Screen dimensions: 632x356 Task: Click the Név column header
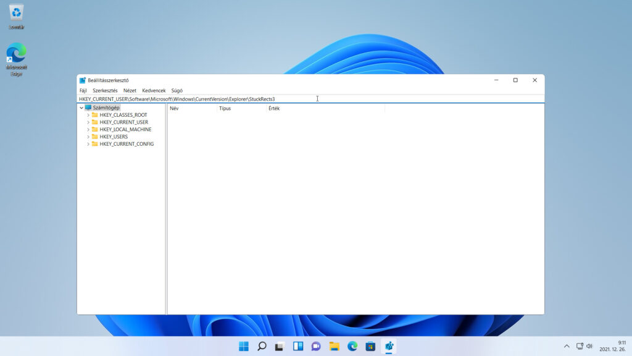(x=193, y=108)
